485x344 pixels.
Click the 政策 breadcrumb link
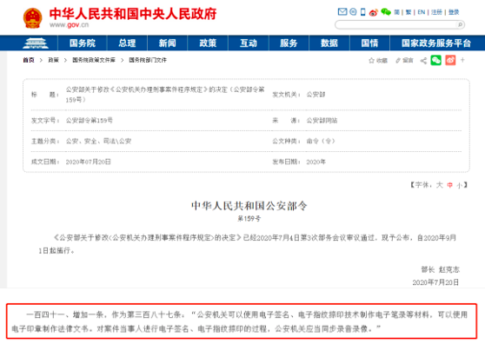(53, 60)
